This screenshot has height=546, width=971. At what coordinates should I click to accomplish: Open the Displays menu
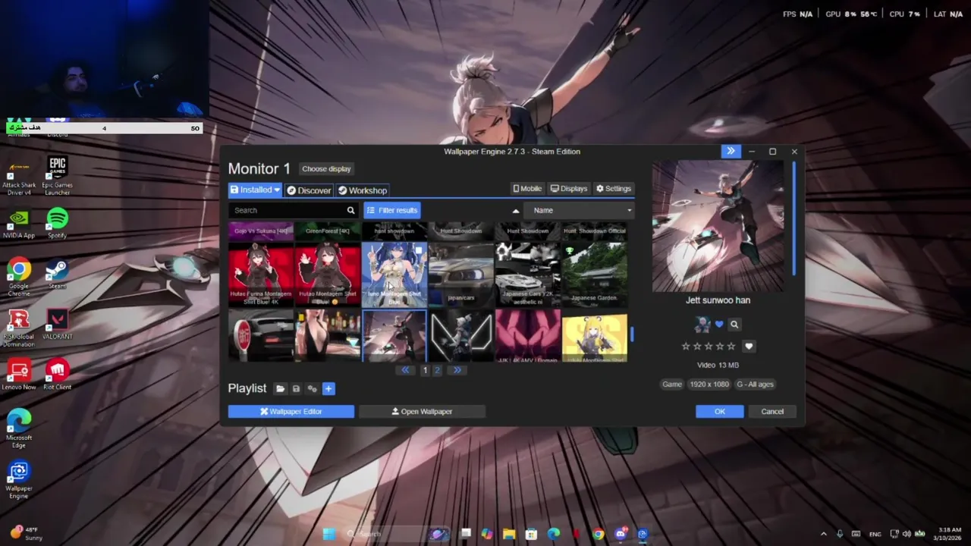[x=569, y=189]
